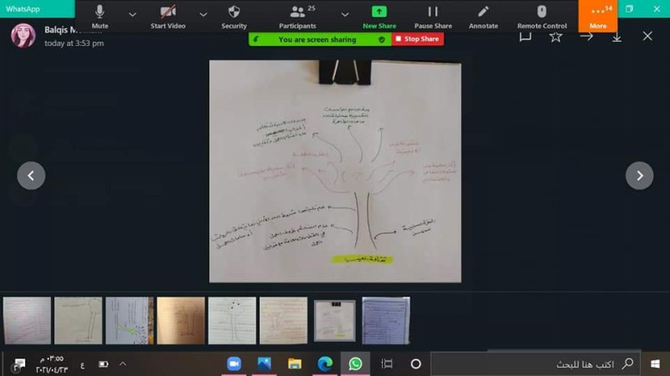Open video options arrow beside Start Video

203,14
